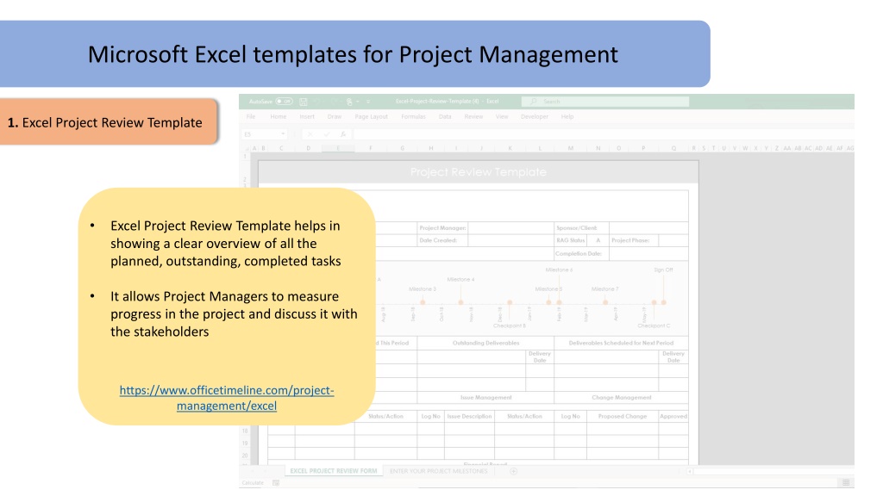Click the Sign Off timeline marker

(x=663, y=302)
